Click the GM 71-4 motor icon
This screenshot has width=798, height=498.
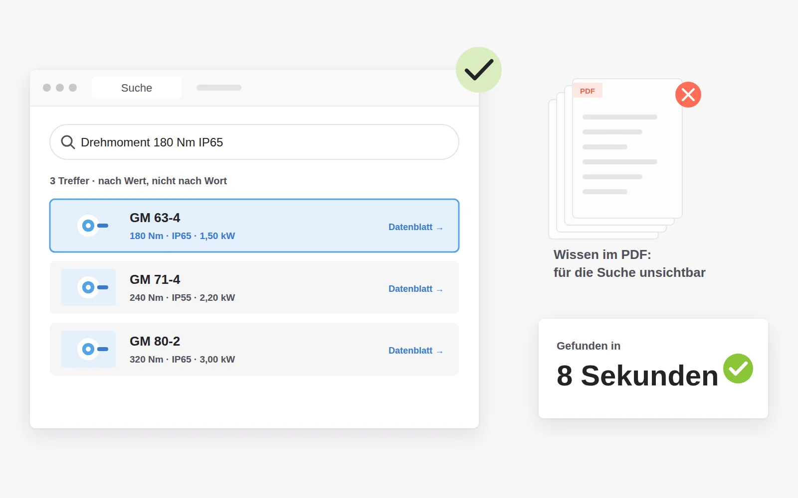(88, 287)
